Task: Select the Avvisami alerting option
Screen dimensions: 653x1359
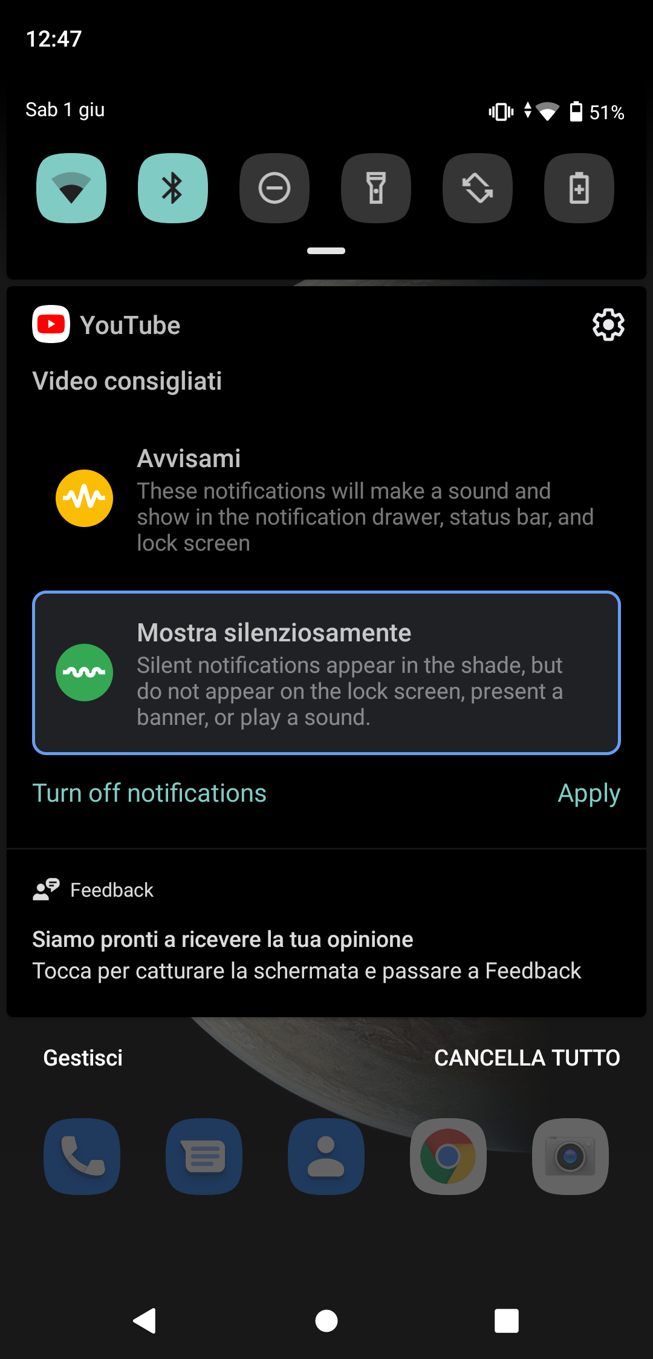Action: tap(326, 500)
